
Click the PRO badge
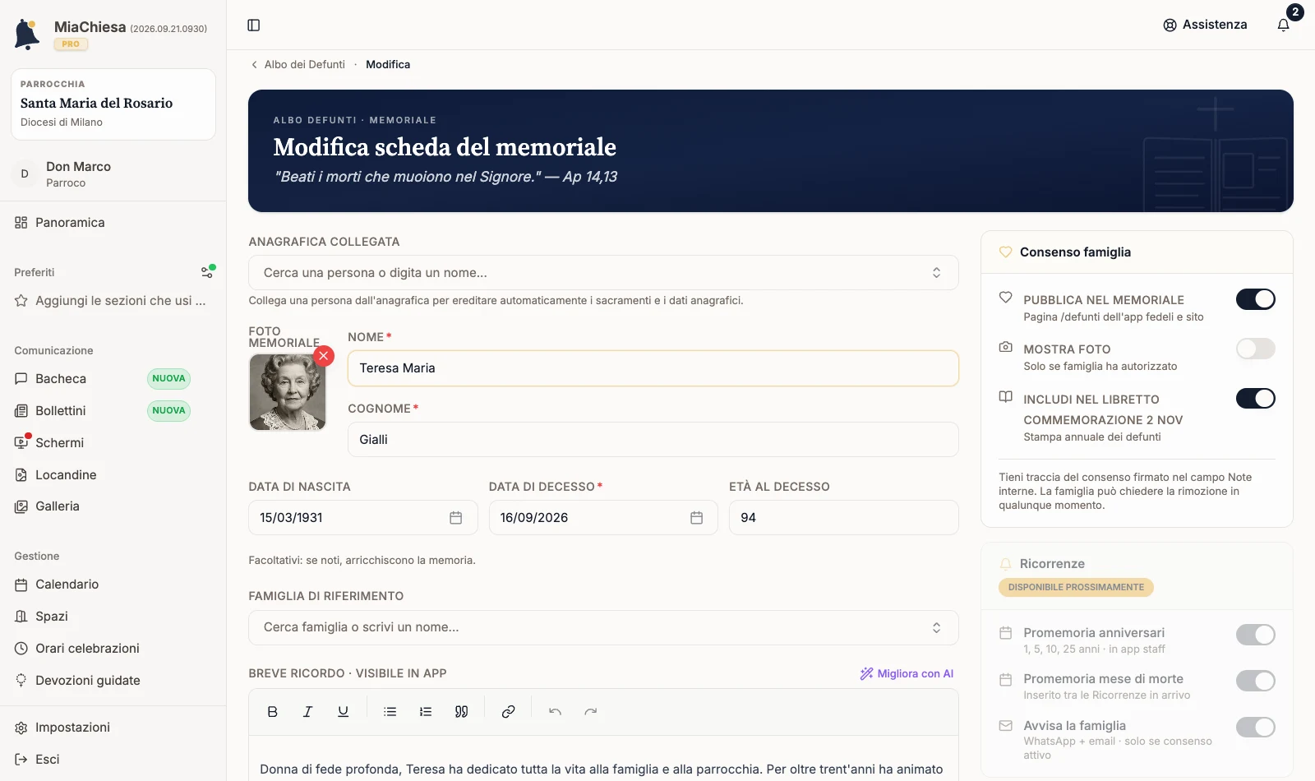click(x=71, y=44)
